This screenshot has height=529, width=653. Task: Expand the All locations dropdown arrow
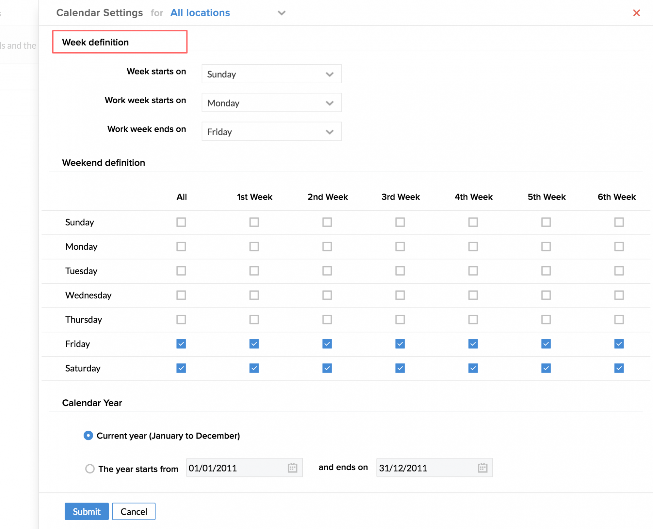281,13
